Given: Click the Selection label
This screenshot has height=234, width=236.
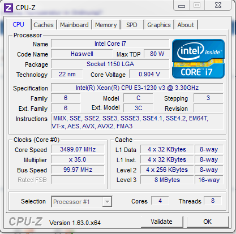Looking at the screenshot, I should [33, 201].
